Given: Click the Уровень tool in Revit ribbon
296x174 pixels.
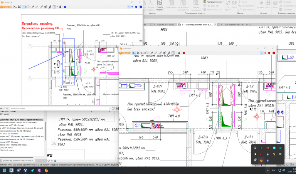Looking at the screenshot, I should (x=261, y=5).
